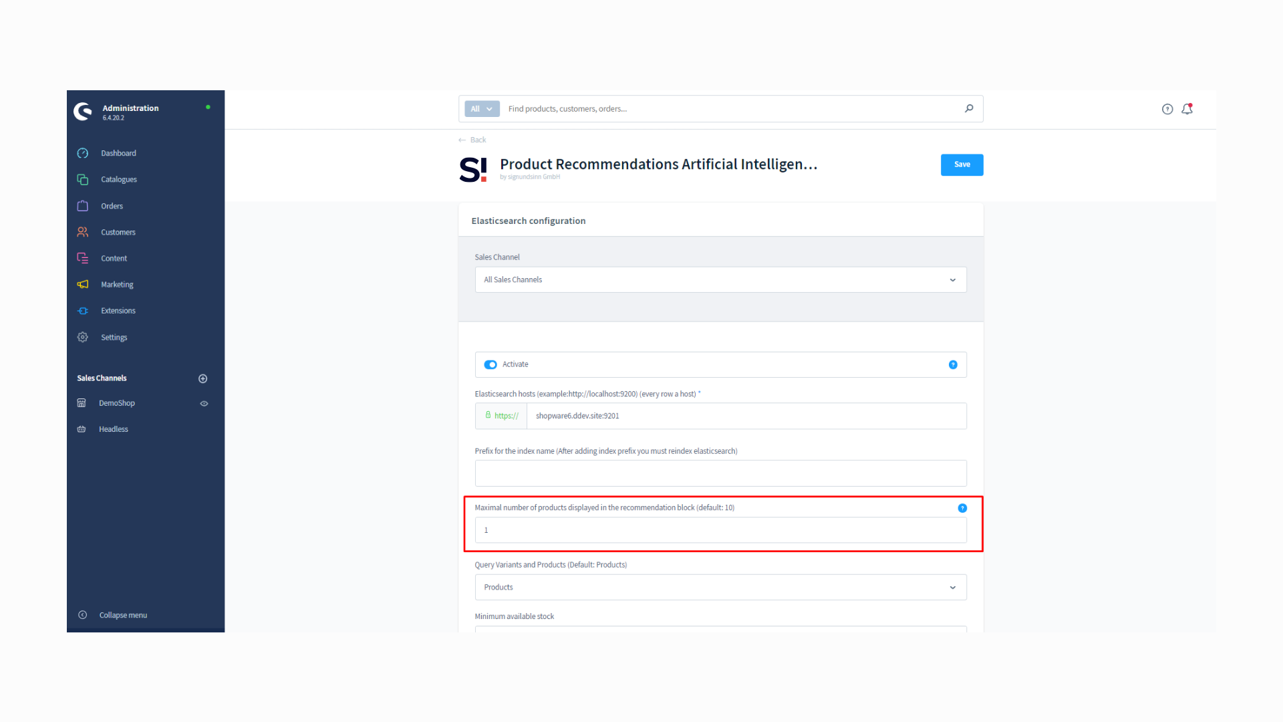Click the notification bell icon
The height and width of the screenshot is (722, 1283).
tap(1187, 109)
